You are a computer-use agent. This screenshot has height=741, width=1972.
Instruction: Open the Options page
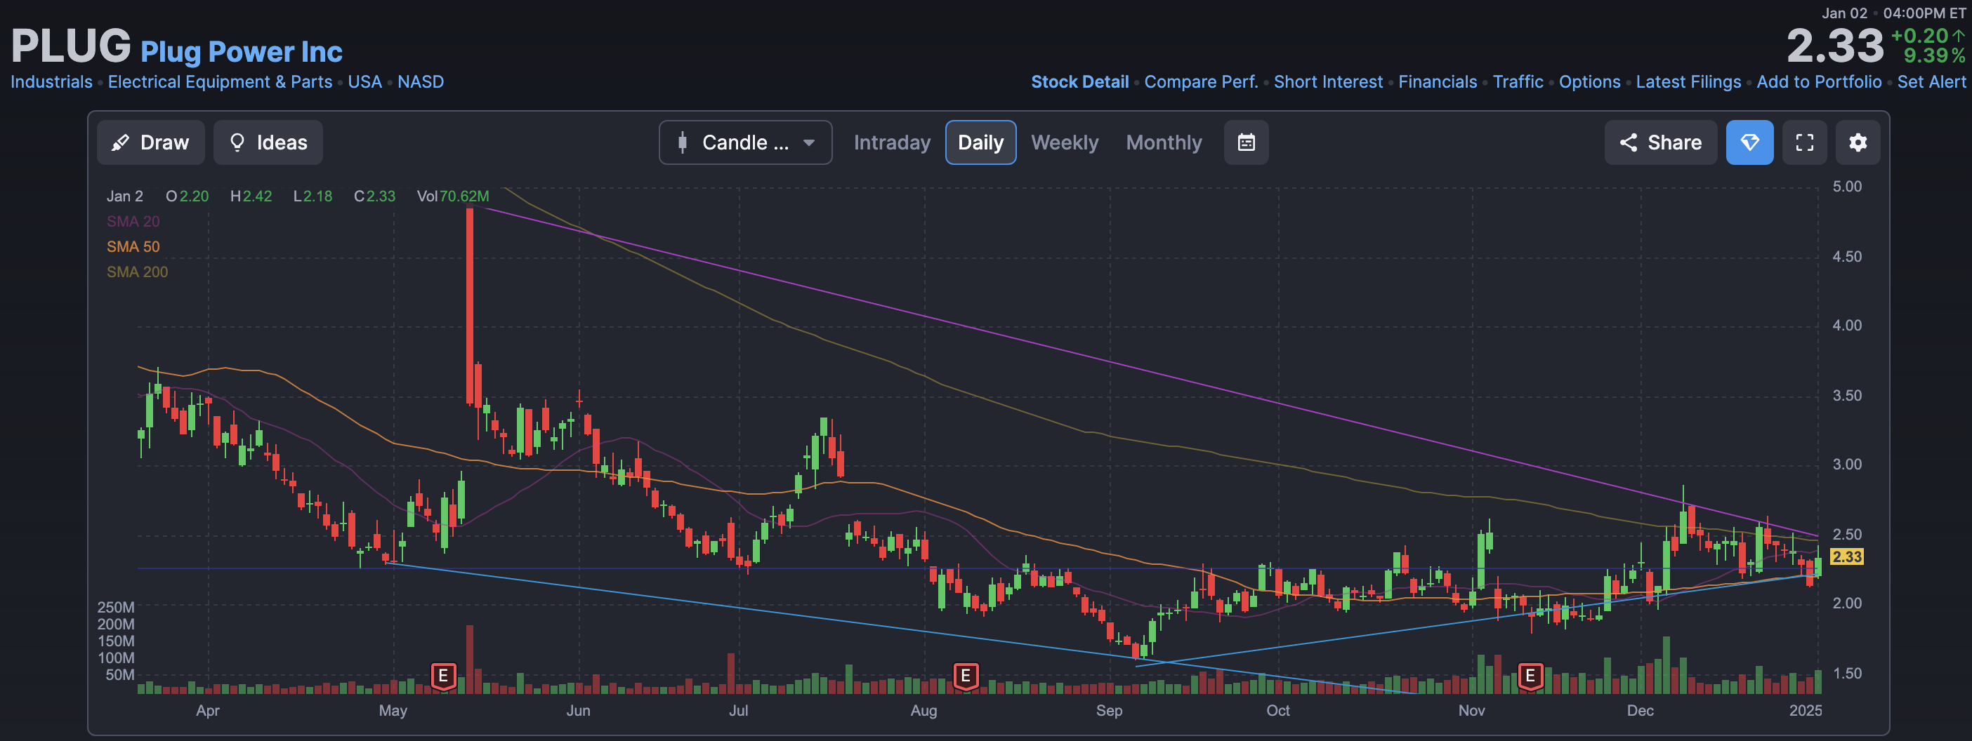pyautogui.click(x=1589, y=82)
